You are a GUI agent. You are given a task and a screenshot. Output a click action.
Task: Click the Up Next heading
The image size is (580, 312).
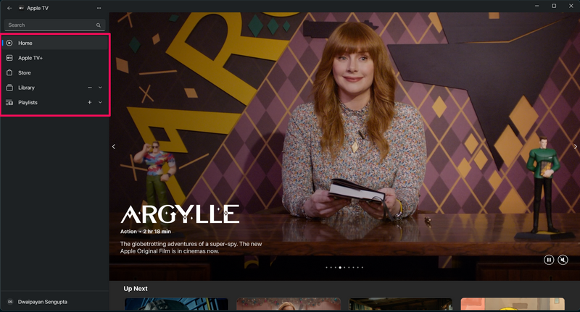coord(136,289)
